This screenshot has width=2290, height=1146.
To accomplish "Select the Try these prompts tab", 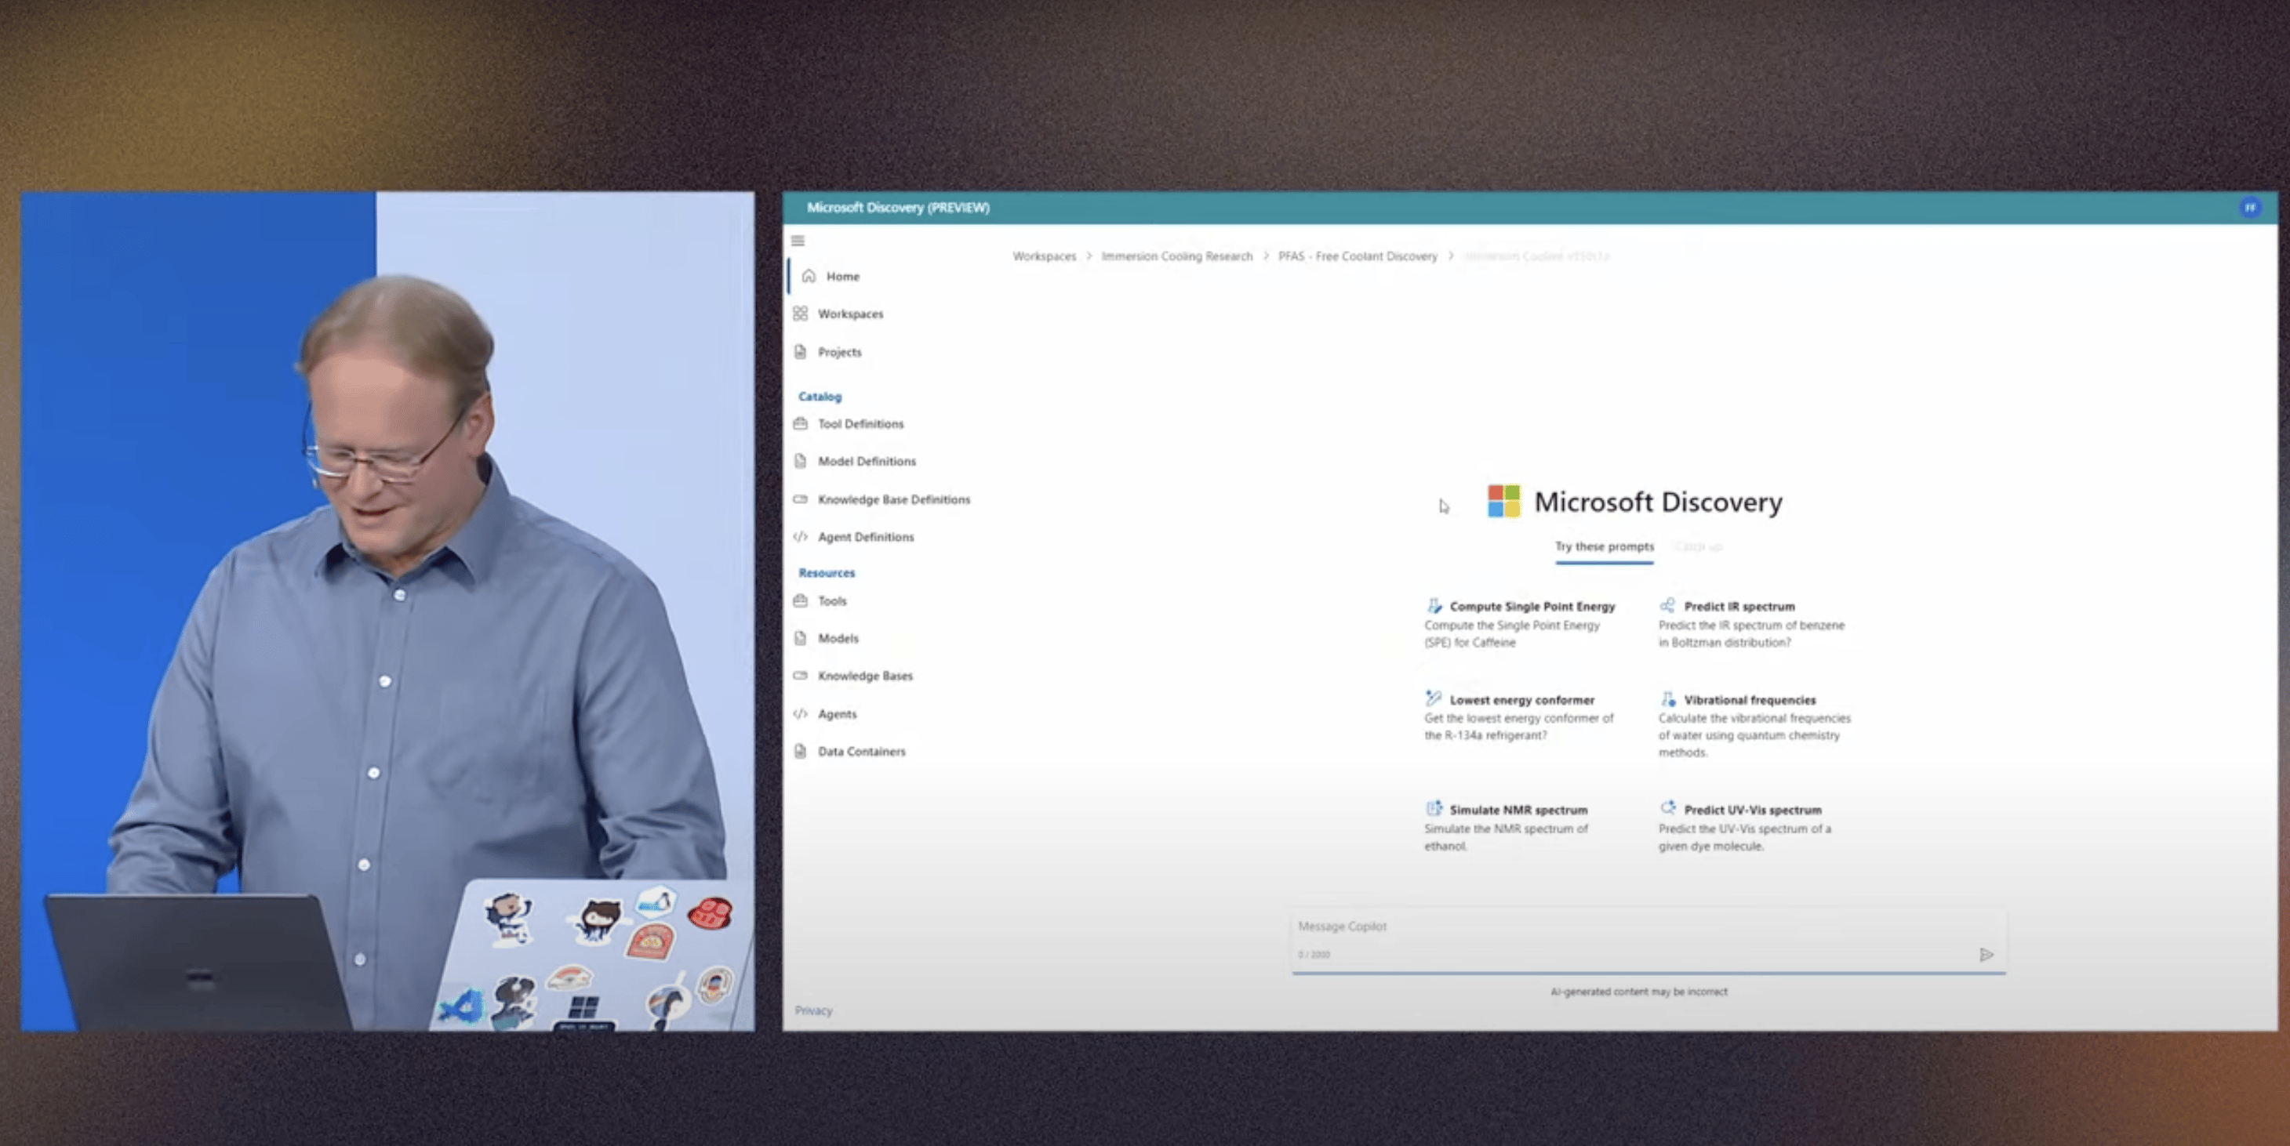I will point(1604,546).
